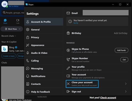
Task: Click the search magnifier icon
Action: (x=4, y=13)
